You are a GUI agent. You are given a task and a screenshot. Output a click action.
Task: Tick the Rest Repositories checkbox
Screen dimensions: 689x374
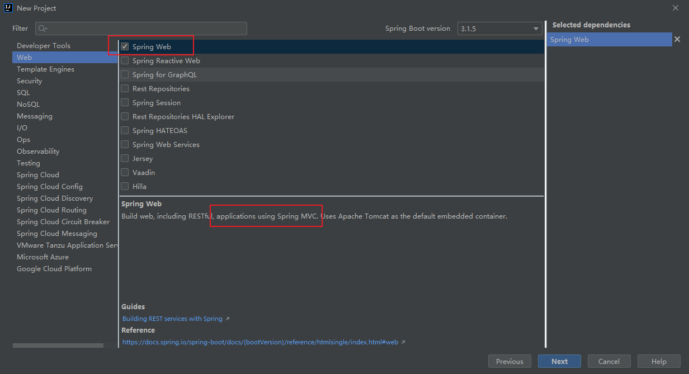click(x=125, y=89)
